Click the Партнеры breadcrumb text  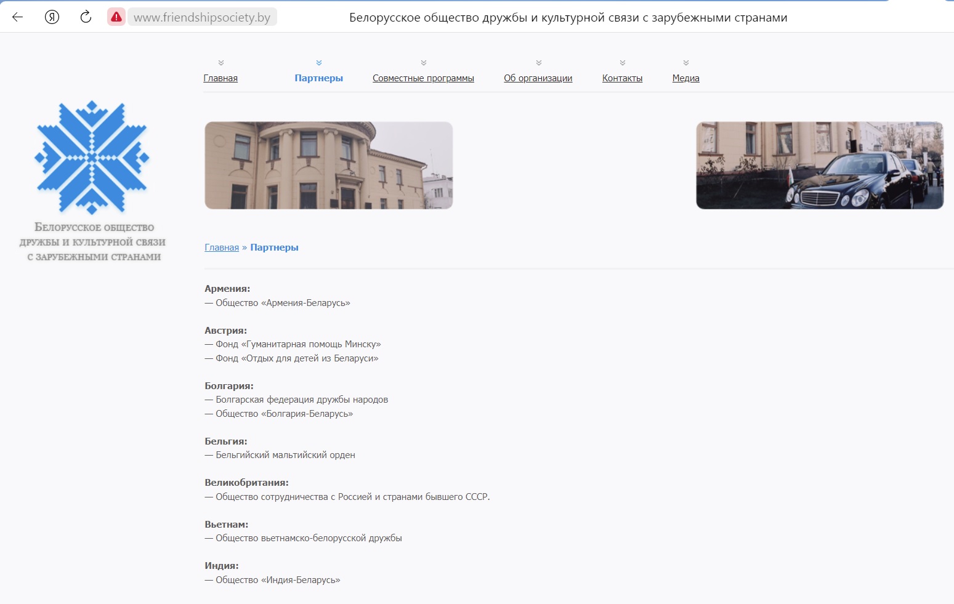click(274, 248)
